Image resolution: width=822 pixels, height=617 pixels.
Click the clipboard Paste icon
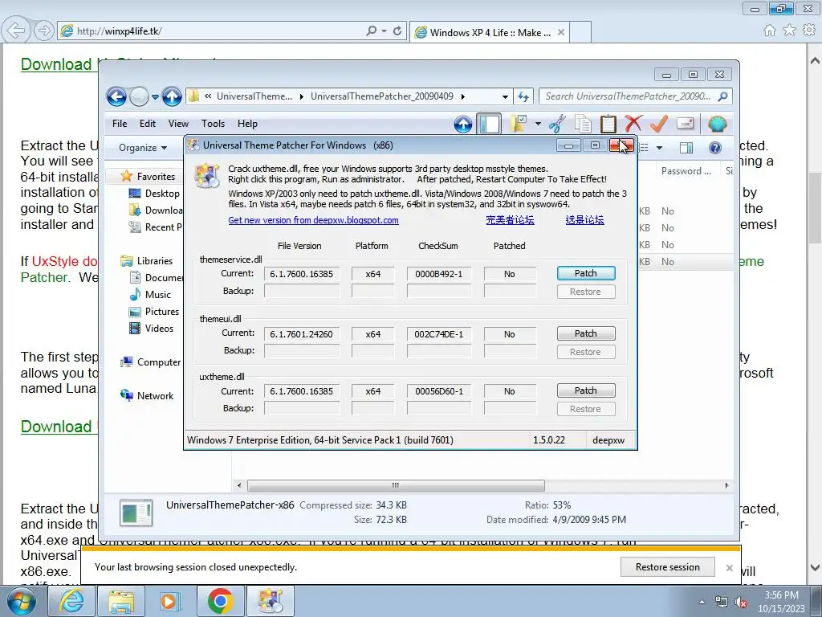click(x=608, y=124)
